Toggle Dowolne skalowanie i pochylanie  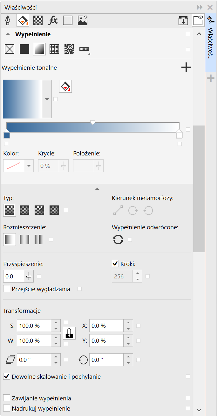pyautogui.click(x=7, y=377)
